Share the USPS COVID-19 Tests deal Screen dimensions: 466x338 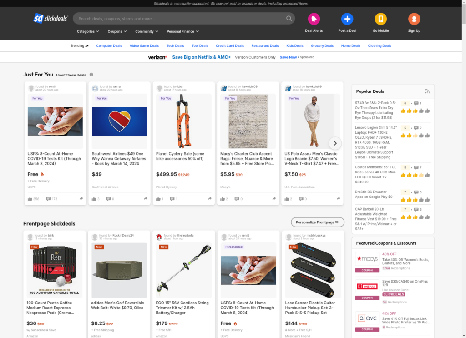(x=81, y=198)
